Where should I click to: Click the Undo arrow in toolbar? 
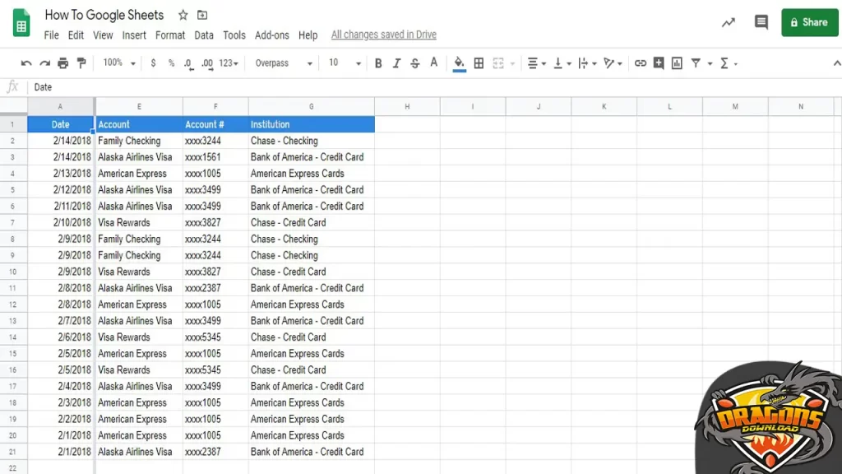coord(26,63)
